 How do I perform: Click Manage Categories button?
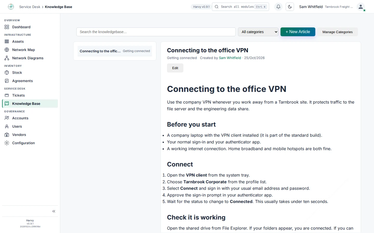pyautogui.click(x=338, y=32)
